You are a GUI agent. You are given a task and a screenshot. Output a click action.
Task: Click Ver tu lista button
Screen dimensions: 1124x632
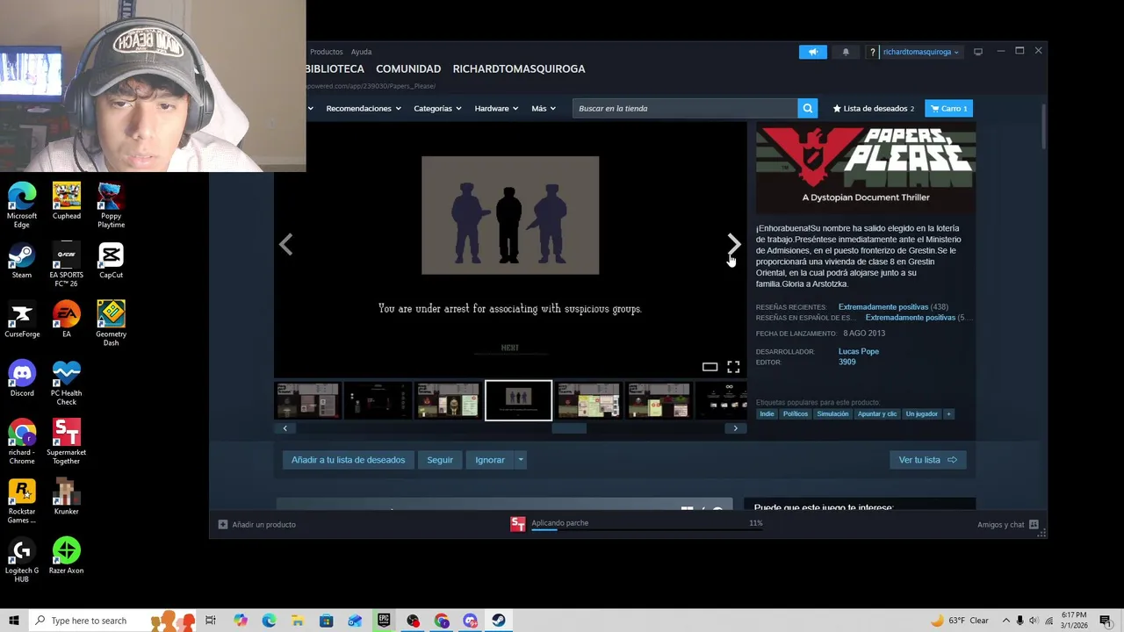click(927, 460)
